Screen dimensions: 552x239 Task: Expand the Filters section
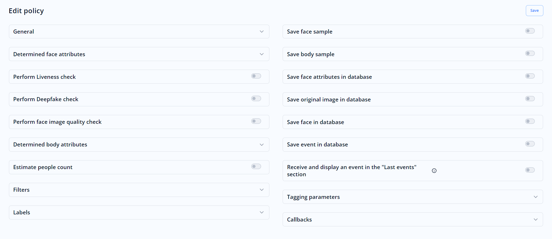tap(261, 190)
